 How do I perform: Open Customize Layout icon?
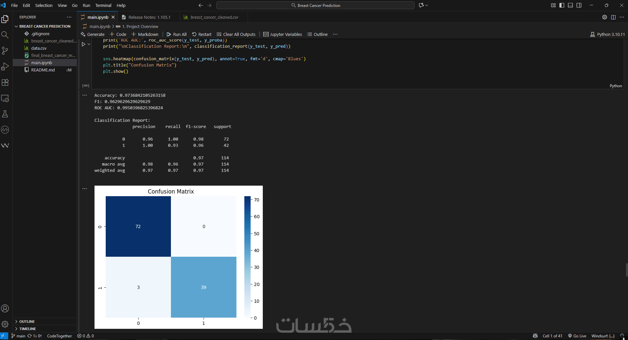(x=553, y=5)
